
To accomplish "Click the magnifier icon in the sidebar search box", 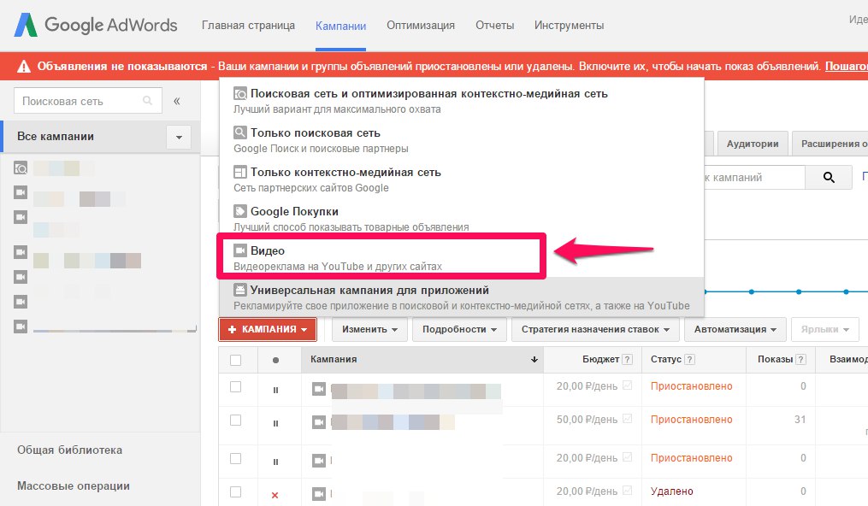I will 147,101.
